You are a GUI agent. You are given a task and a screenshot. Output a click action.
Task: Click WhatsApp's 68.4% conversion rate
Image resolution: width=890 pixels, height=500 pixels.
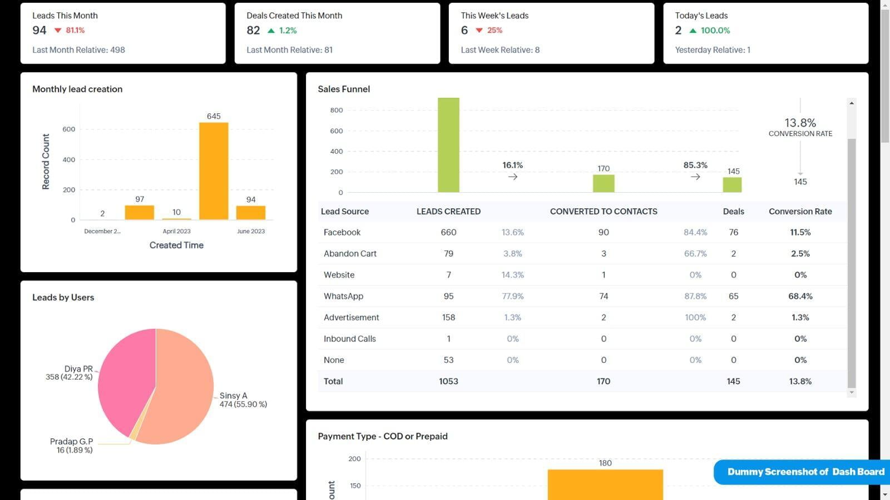tap(800, 296)
